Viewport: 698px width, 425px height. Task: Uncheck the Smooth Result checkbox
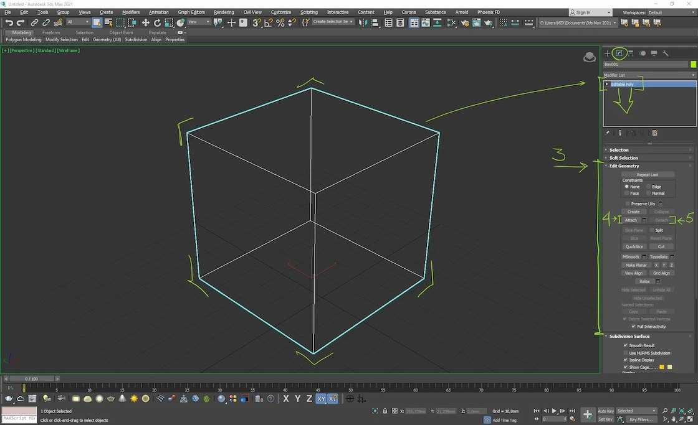tap(626, 345)
